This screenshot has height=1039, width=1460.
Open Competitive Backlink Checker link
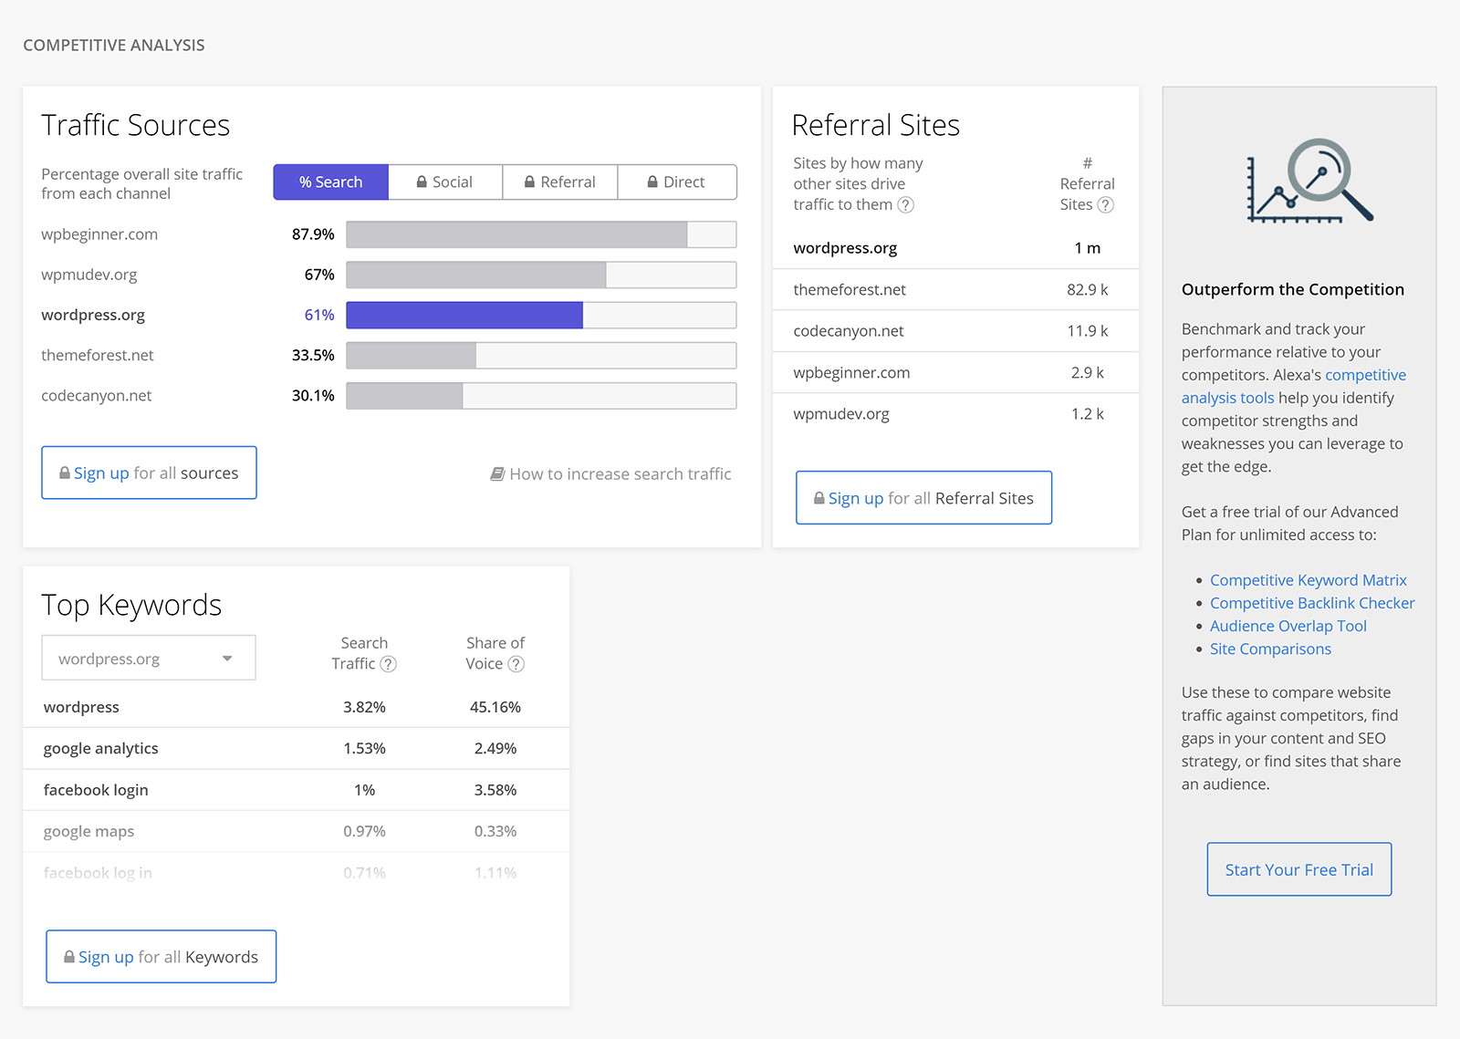coord(1312,603)
